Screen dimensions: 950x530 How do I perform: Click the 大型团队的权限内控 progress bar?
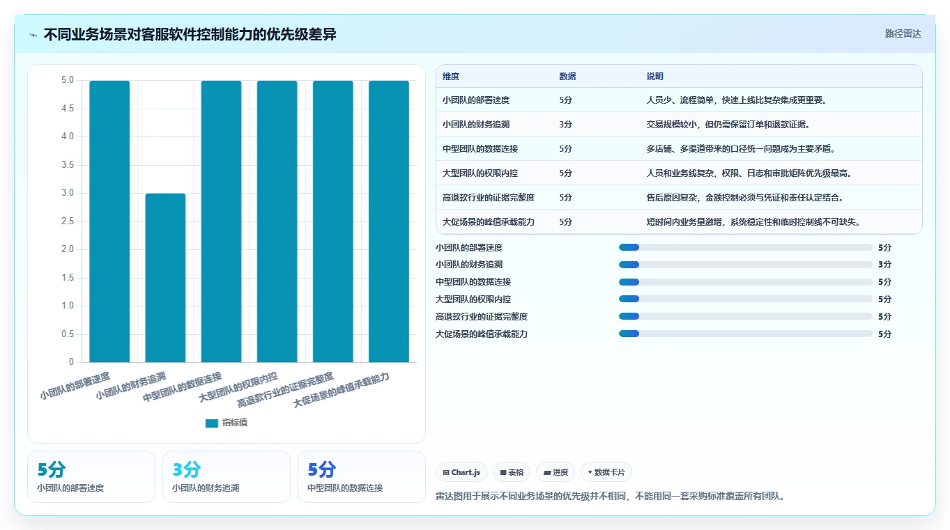pos(746,299)
